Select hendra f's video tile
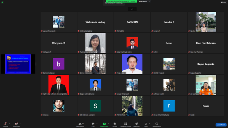The height and width of the screenshot is (128, 228). [169, 22]
